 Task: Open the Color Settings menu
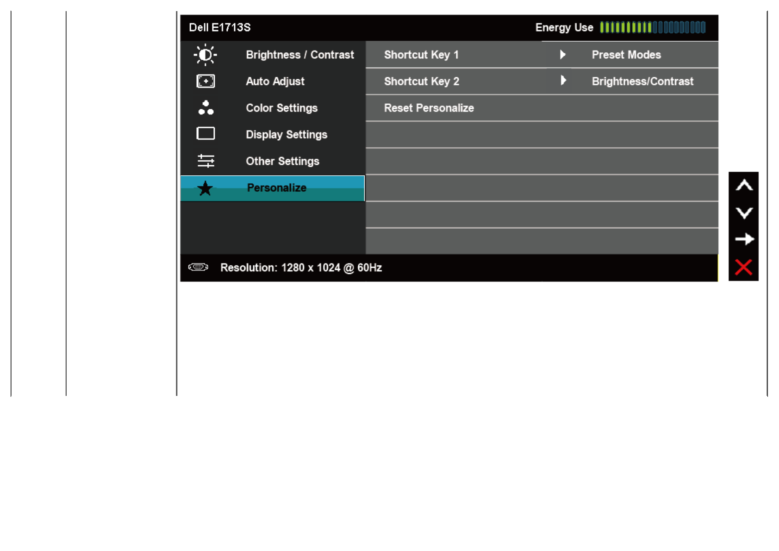click(x=273, y=108)
